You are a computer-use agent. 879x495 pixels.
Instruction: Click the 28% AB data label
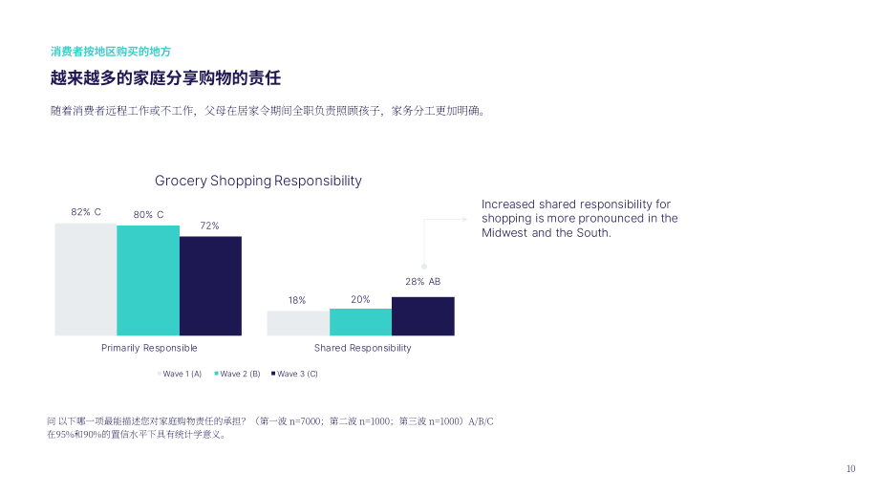422,281
